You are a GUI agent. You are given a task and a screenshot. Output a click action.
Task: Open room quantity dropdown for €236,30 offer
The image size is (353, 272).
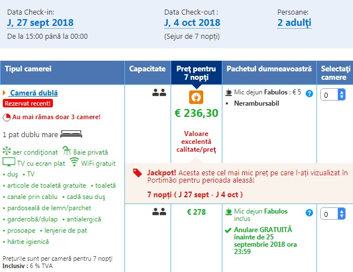click(x=333, y=95)
